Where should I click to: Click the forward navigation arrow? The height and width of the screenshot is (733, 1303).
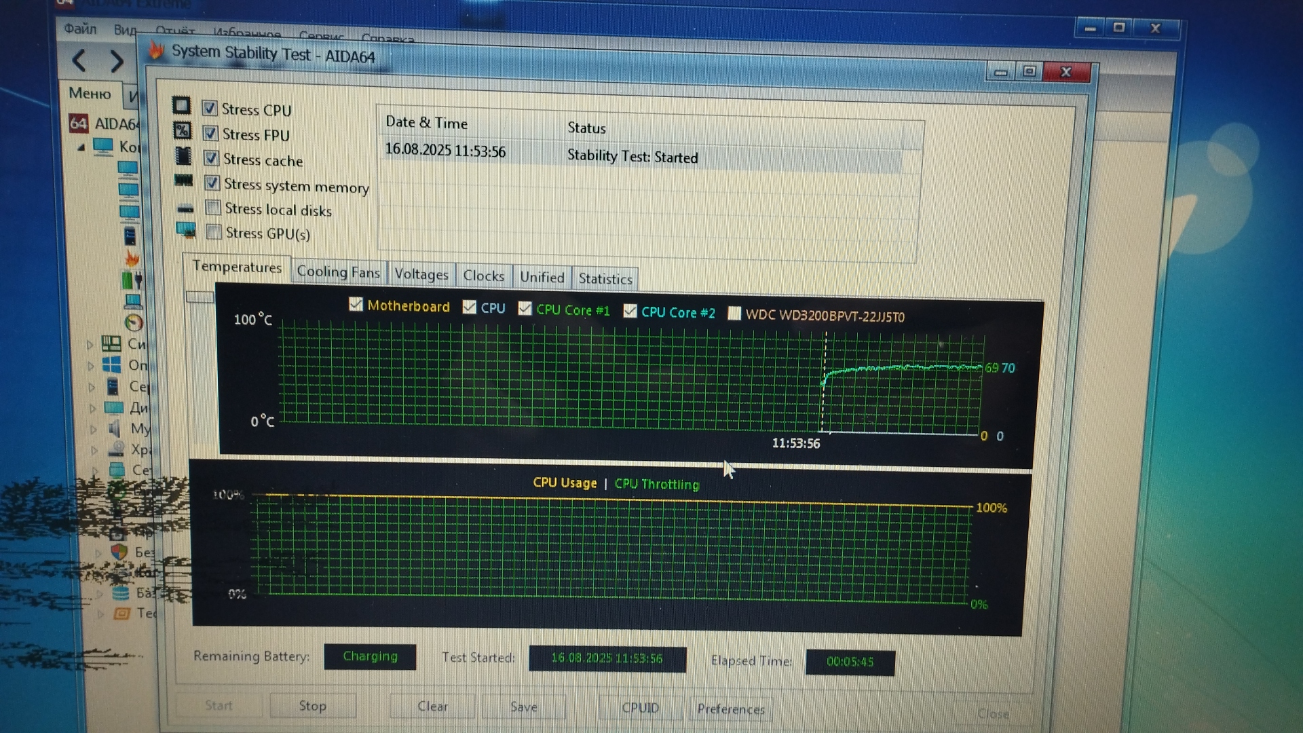pyautogui.click(x=117, y=62)
